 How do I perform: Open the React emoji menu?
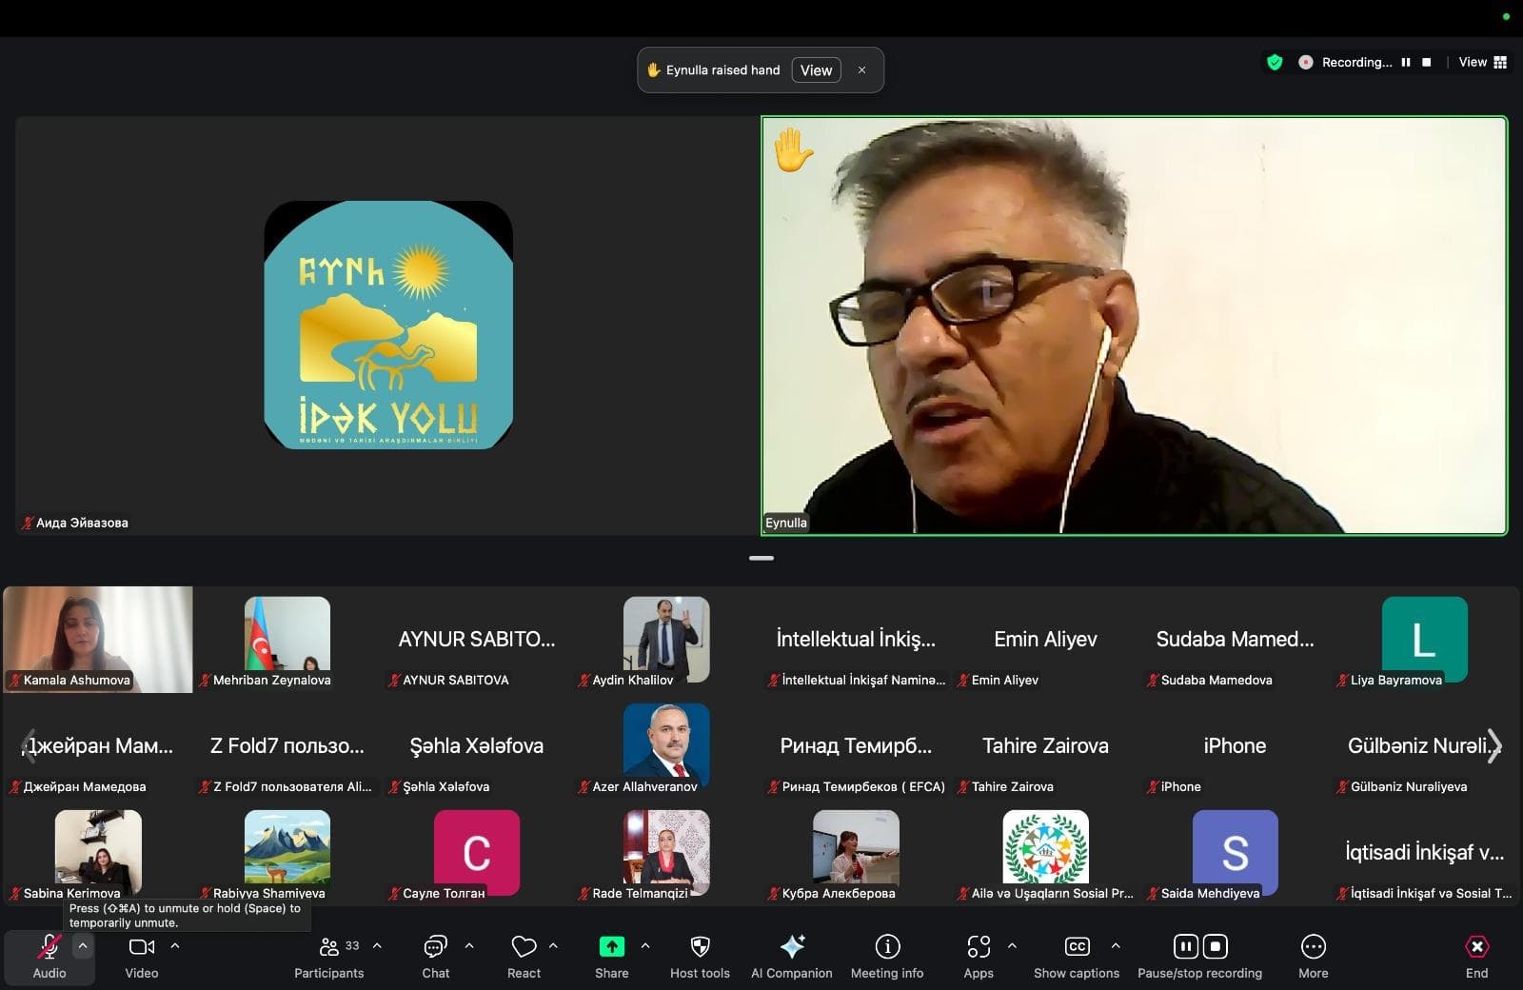524,957
